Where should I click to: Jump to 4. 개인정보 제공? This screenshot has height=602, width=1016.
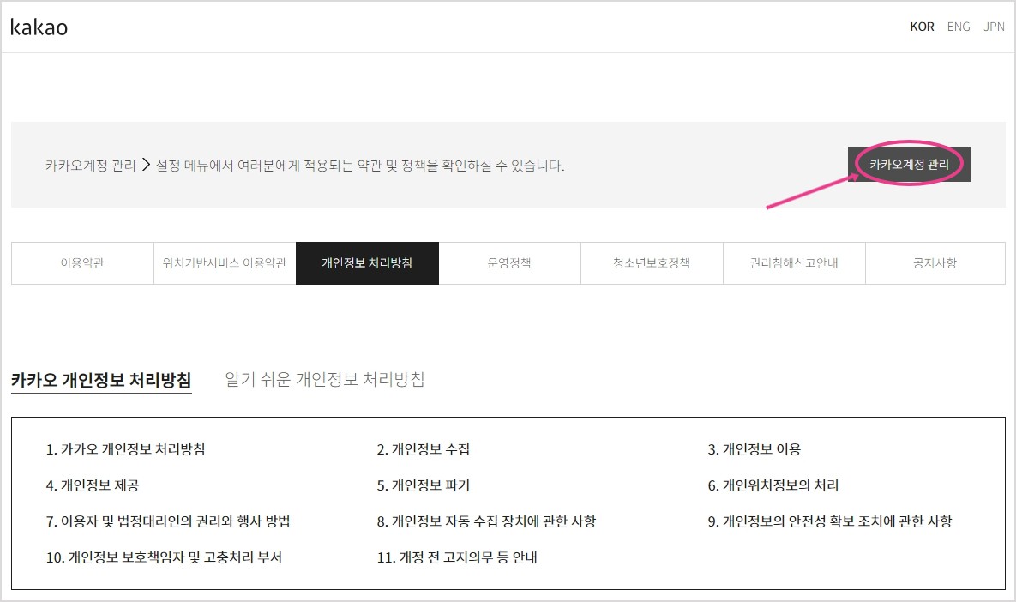coord(92,485)
